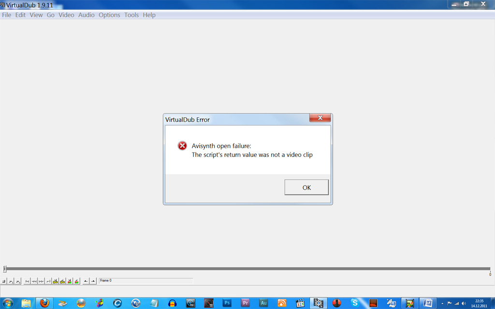Switch to the VirtualDub taskbar button
This screenshot has height=309, width=495.
point(318,303)
